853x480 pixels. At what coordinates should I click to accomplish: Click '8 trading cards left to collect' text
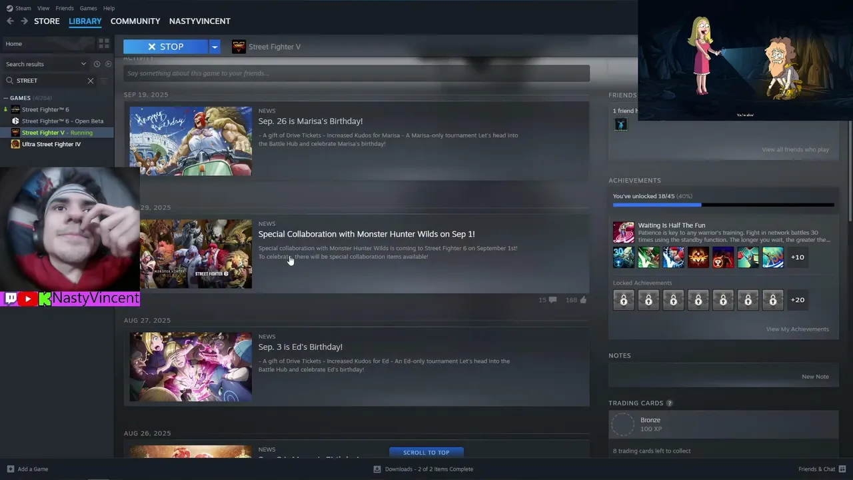coord(652,451)
